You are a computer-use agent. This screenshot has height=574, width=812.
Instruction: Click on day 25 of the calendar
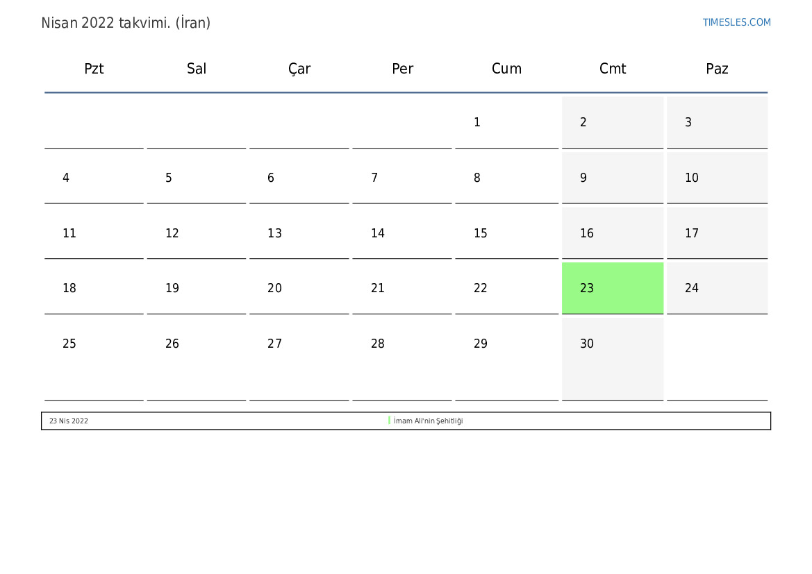point(69,344)
